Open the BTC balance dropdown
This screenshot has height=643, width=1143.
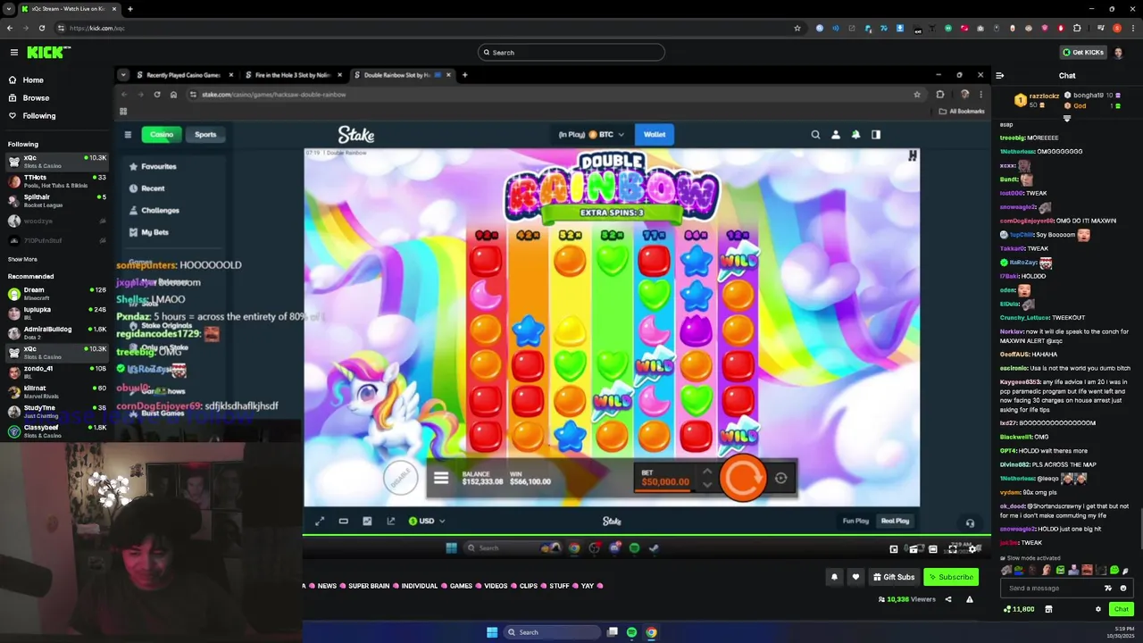[x=590, y=135]
